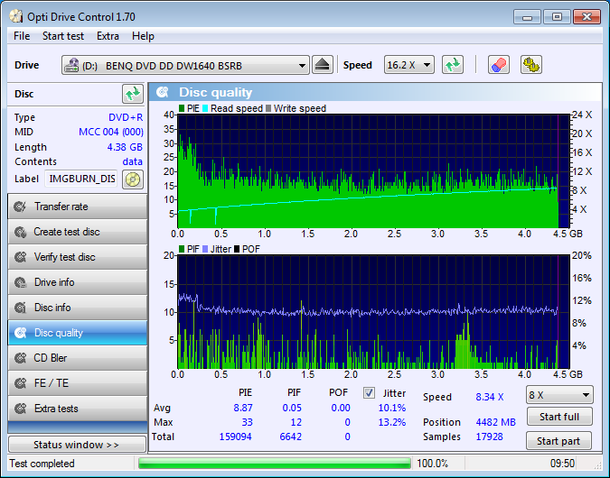Image resolution: width=610 pixels, height=478 pixels.
Task: Click the Samples value 17928
Action: click(x=490, y=437)
